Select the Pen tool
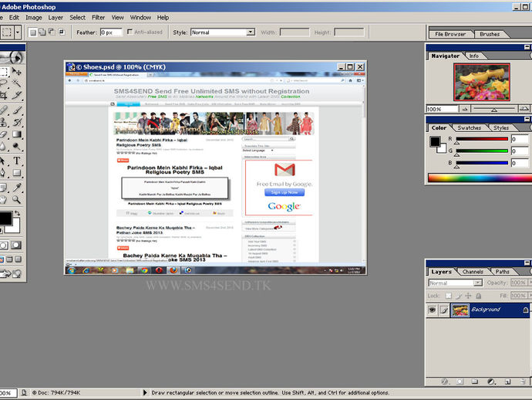 [x=3, y=173]
